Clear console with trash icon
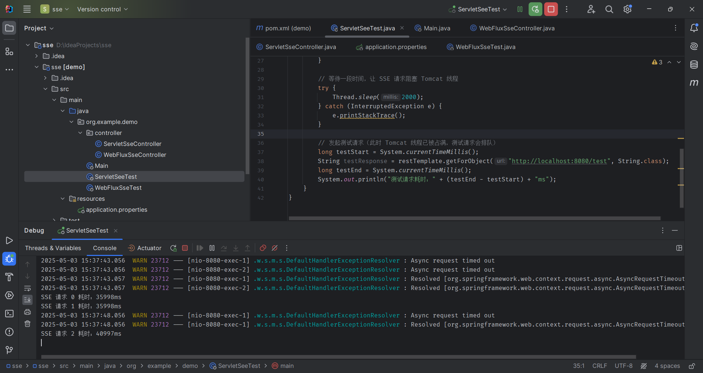Screen dimensions: 703x373 click(27, 324)
